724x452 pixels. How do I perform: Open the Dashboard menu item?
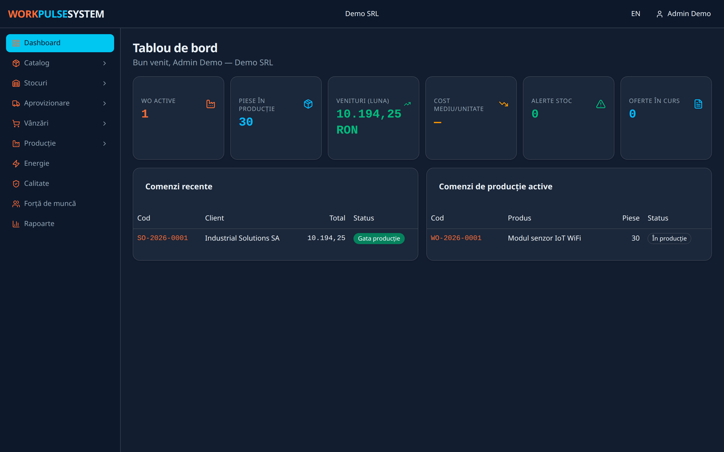60,43
